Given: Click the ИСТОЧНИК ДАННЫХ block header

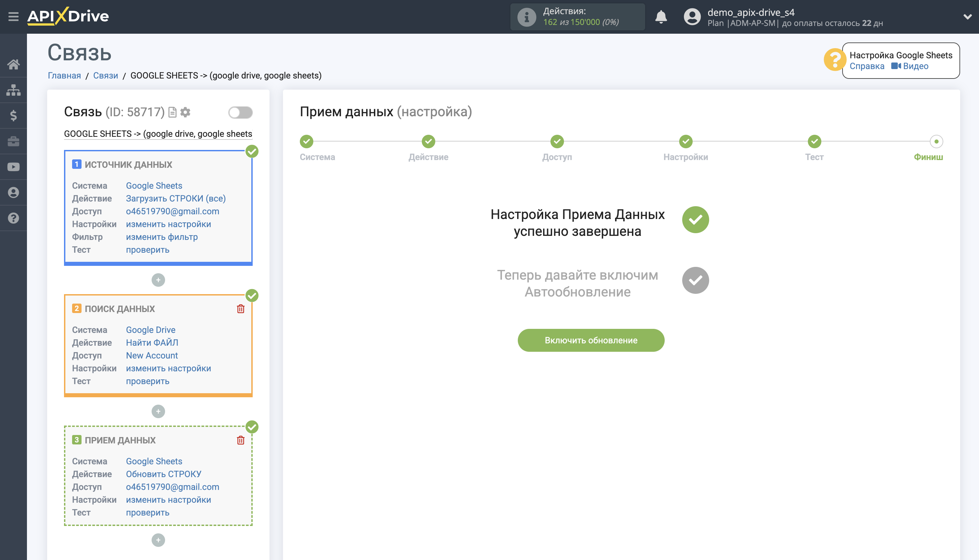Looking at the screenshot, I should (128, 165).
